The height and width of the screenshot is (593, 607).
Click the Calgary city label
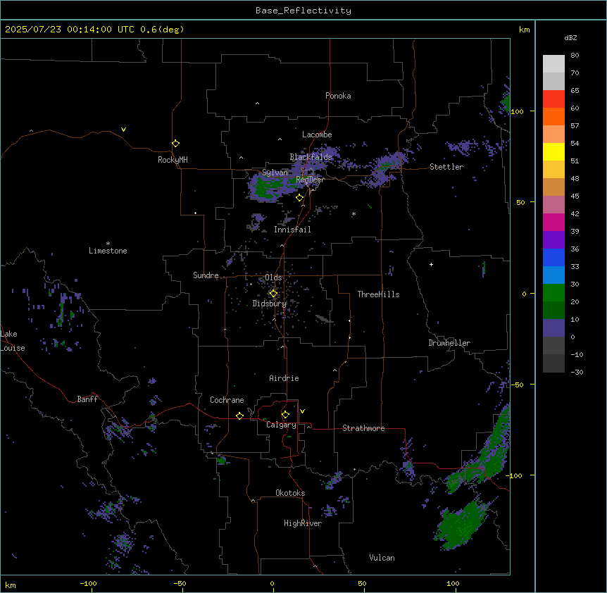281,425
